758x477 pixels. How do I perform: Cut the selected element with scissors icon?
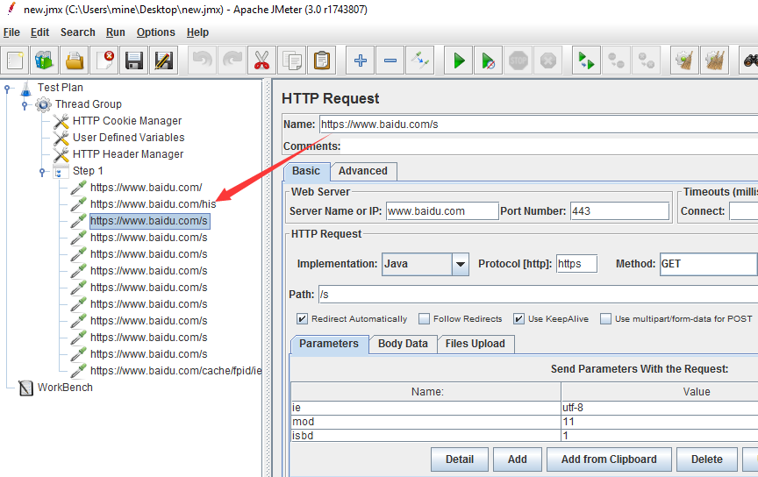coord(262,61)
